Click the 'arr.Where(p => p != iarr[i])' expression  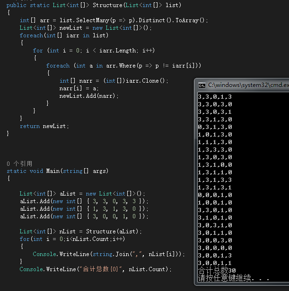tap(152, 66)
